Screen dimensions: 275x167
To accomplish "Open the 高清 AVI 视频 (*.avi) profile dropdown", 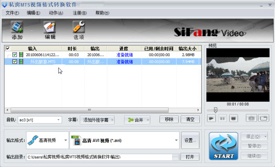I will [x=125, y=140].
